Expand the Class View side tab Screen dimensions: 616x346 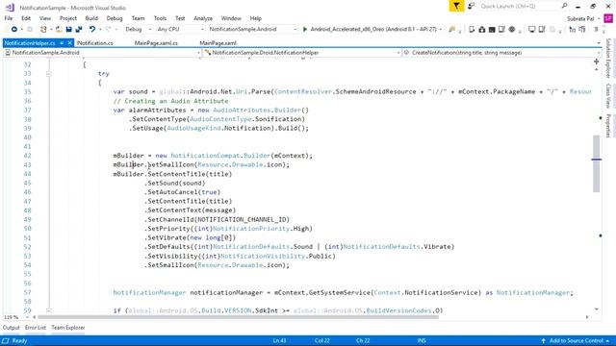tap(608, 96)
